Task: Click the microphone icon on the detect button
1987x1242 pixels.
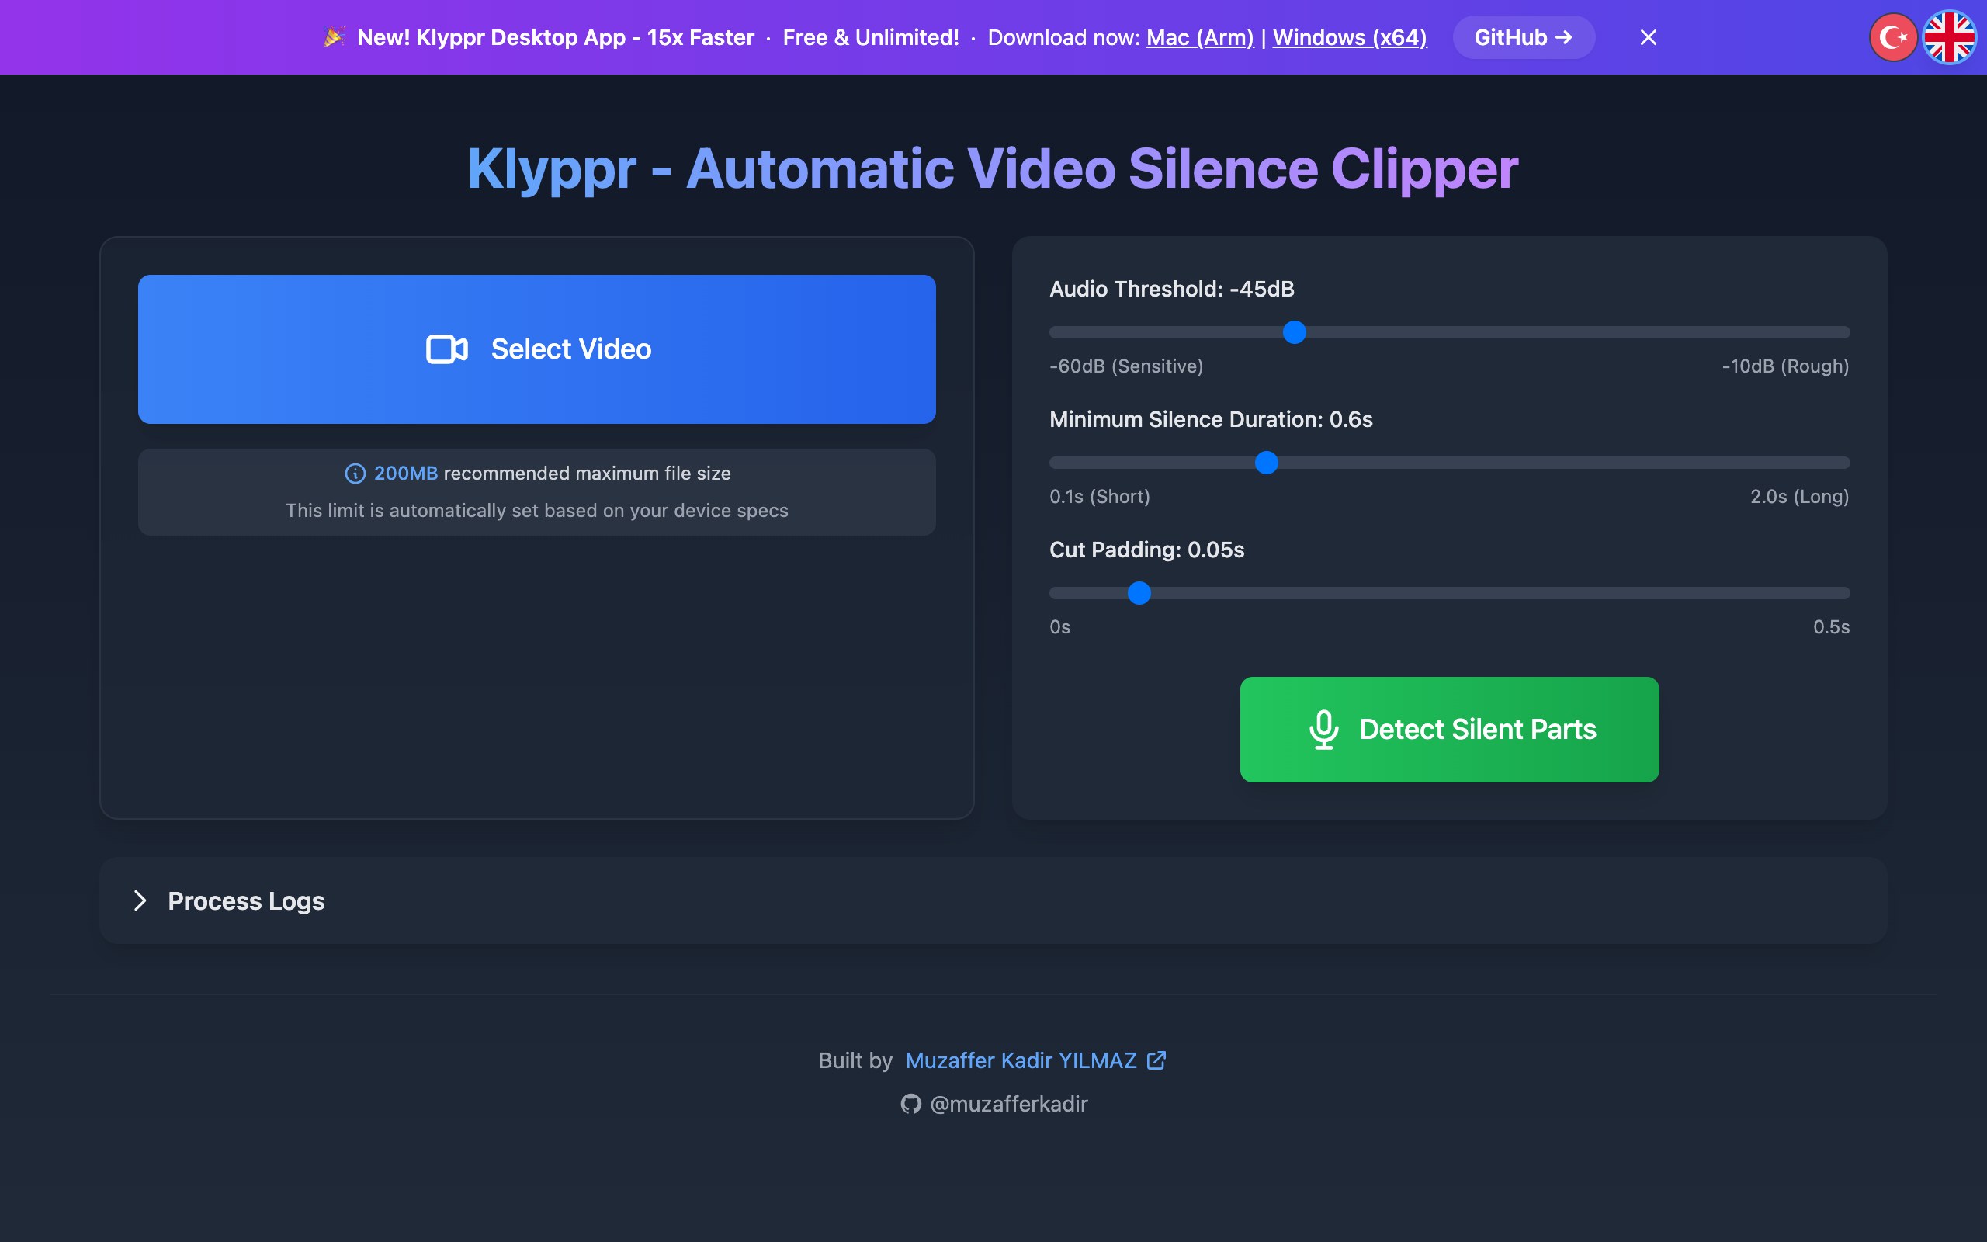Action: click(x=1323, y=730)
